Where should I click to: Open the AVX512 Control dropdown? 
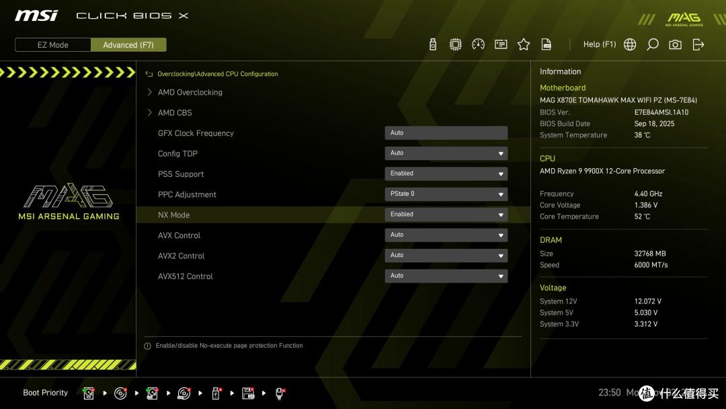tap(446, 276)
